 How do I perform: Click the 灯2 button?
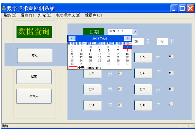pos(92,74)
